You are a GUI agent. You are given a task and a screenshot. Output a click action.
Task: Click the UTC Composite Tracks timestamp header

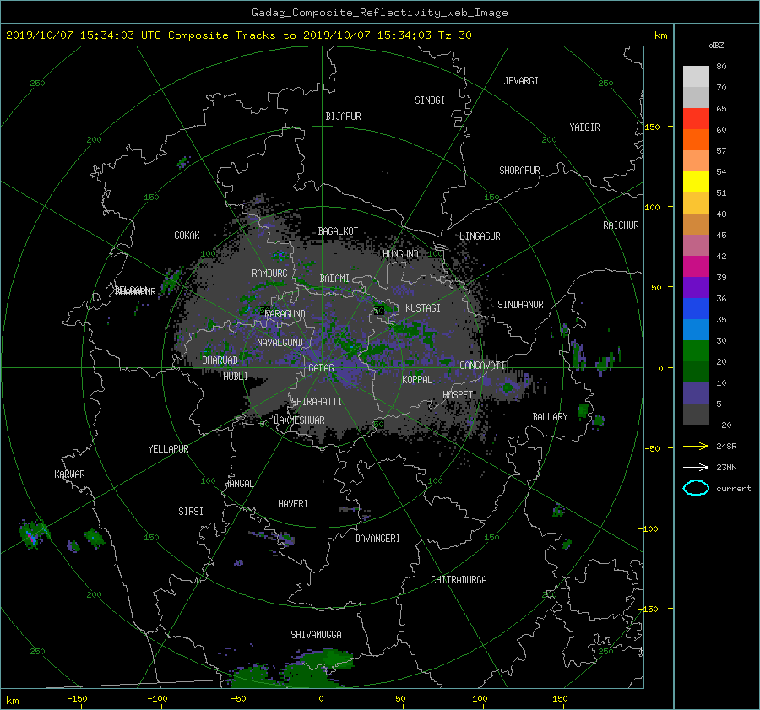tap(239, 35)
